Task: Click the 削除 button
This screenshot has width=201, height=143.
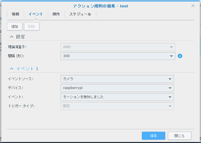Action: click(32, 26)
